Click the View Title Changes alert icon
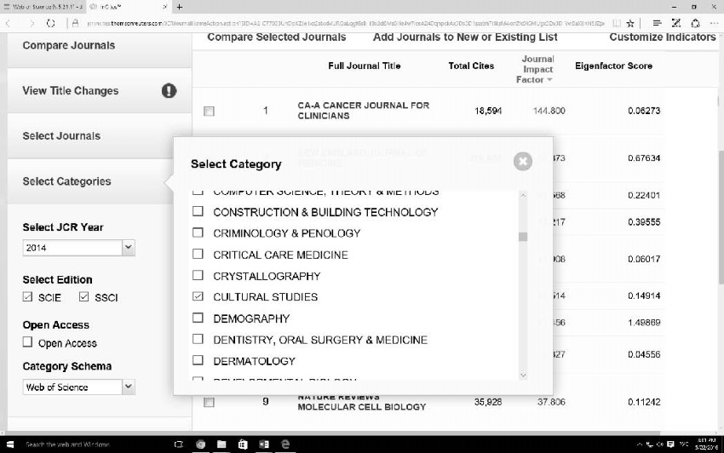 coord(169,90)
